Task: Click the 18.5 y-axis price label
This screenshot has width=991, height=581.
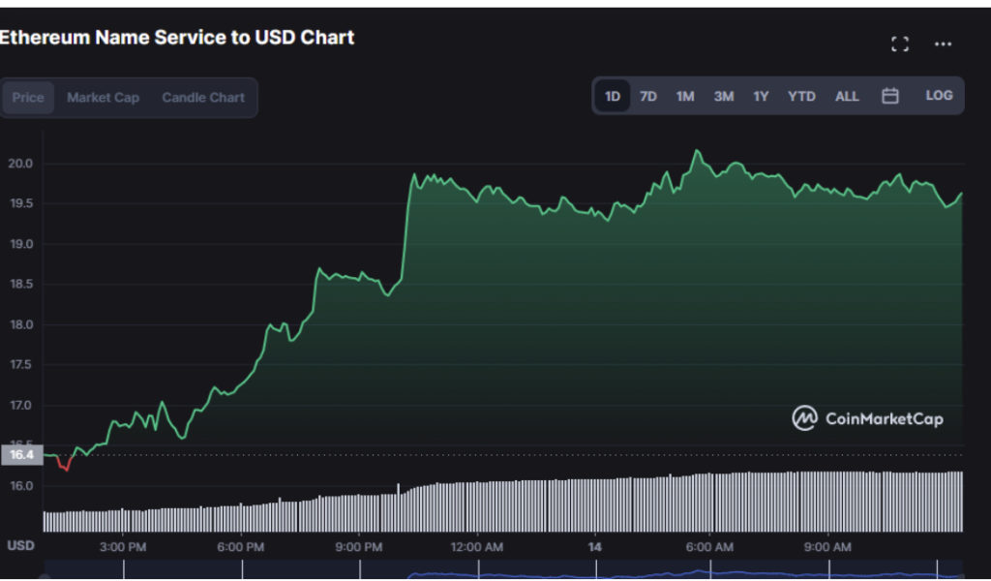Action: pos(20,285)
